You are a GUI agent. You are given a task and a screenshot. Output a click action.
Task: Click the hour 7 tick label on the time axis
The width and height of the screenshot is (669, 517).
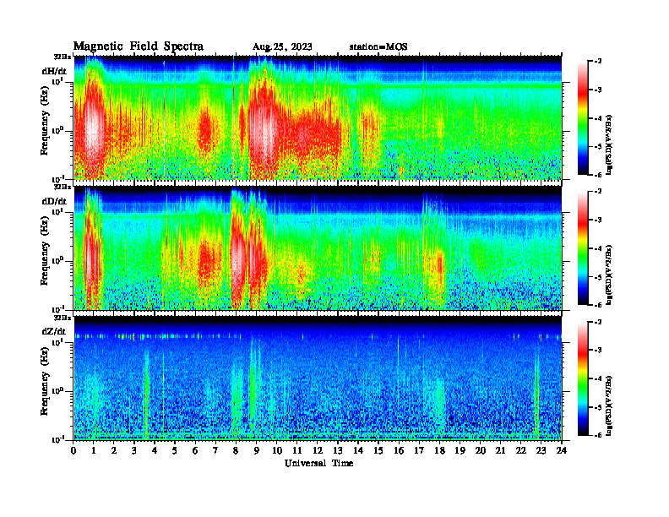point(215,450)
